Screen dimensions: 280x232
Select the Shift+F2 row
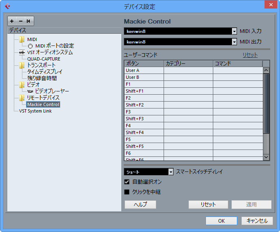[194, 105]
